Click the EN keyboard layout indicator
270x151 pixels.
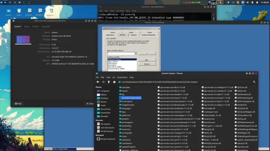click(233, 2)
